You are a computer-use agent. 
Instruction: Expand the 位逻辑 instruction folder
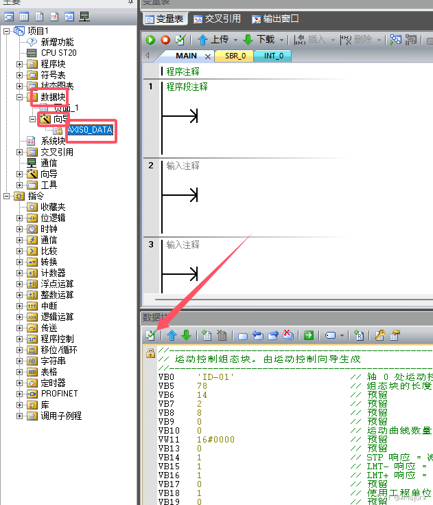20,218
